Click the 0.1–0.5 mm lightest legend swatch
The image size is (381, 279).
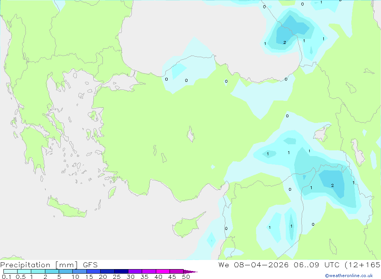[x=10, y=271]
